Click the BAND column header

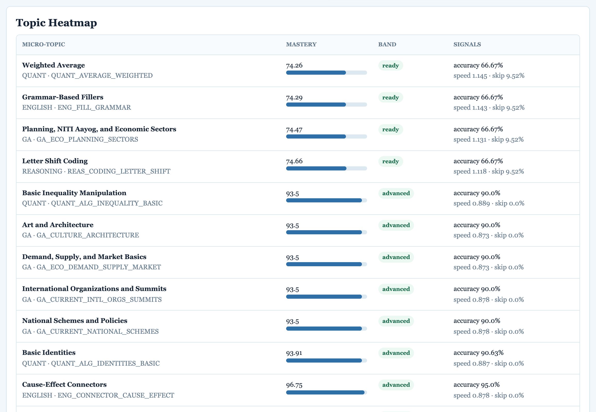coord(387,44)
